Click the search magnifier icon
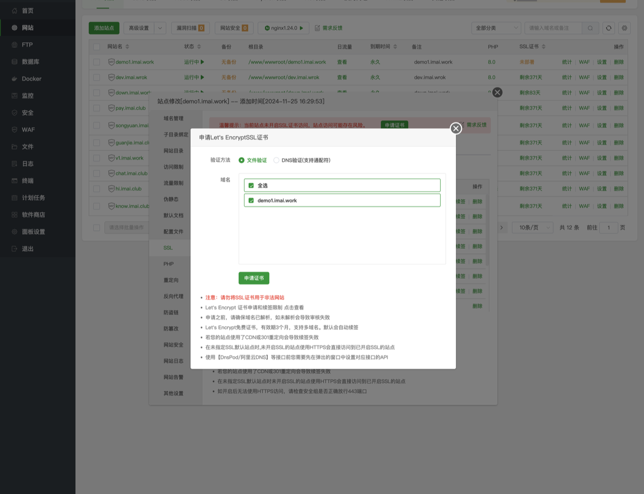 [x=590, y=28]
